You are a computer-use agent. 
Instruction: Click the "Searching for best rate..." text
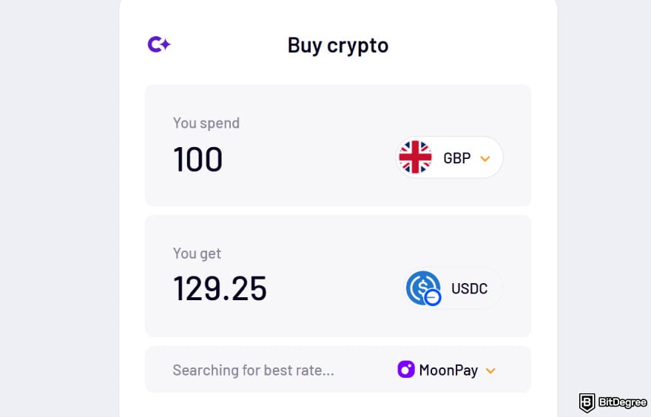[253, 370]
